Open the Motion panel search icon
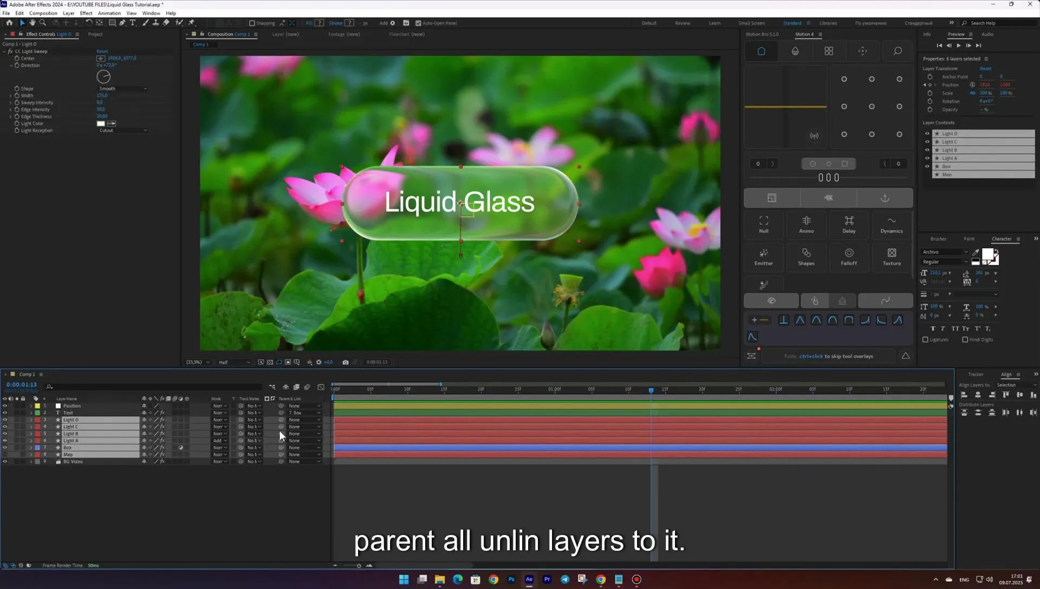This screenshot has height=589, width=1040. (x=898, y=51)
